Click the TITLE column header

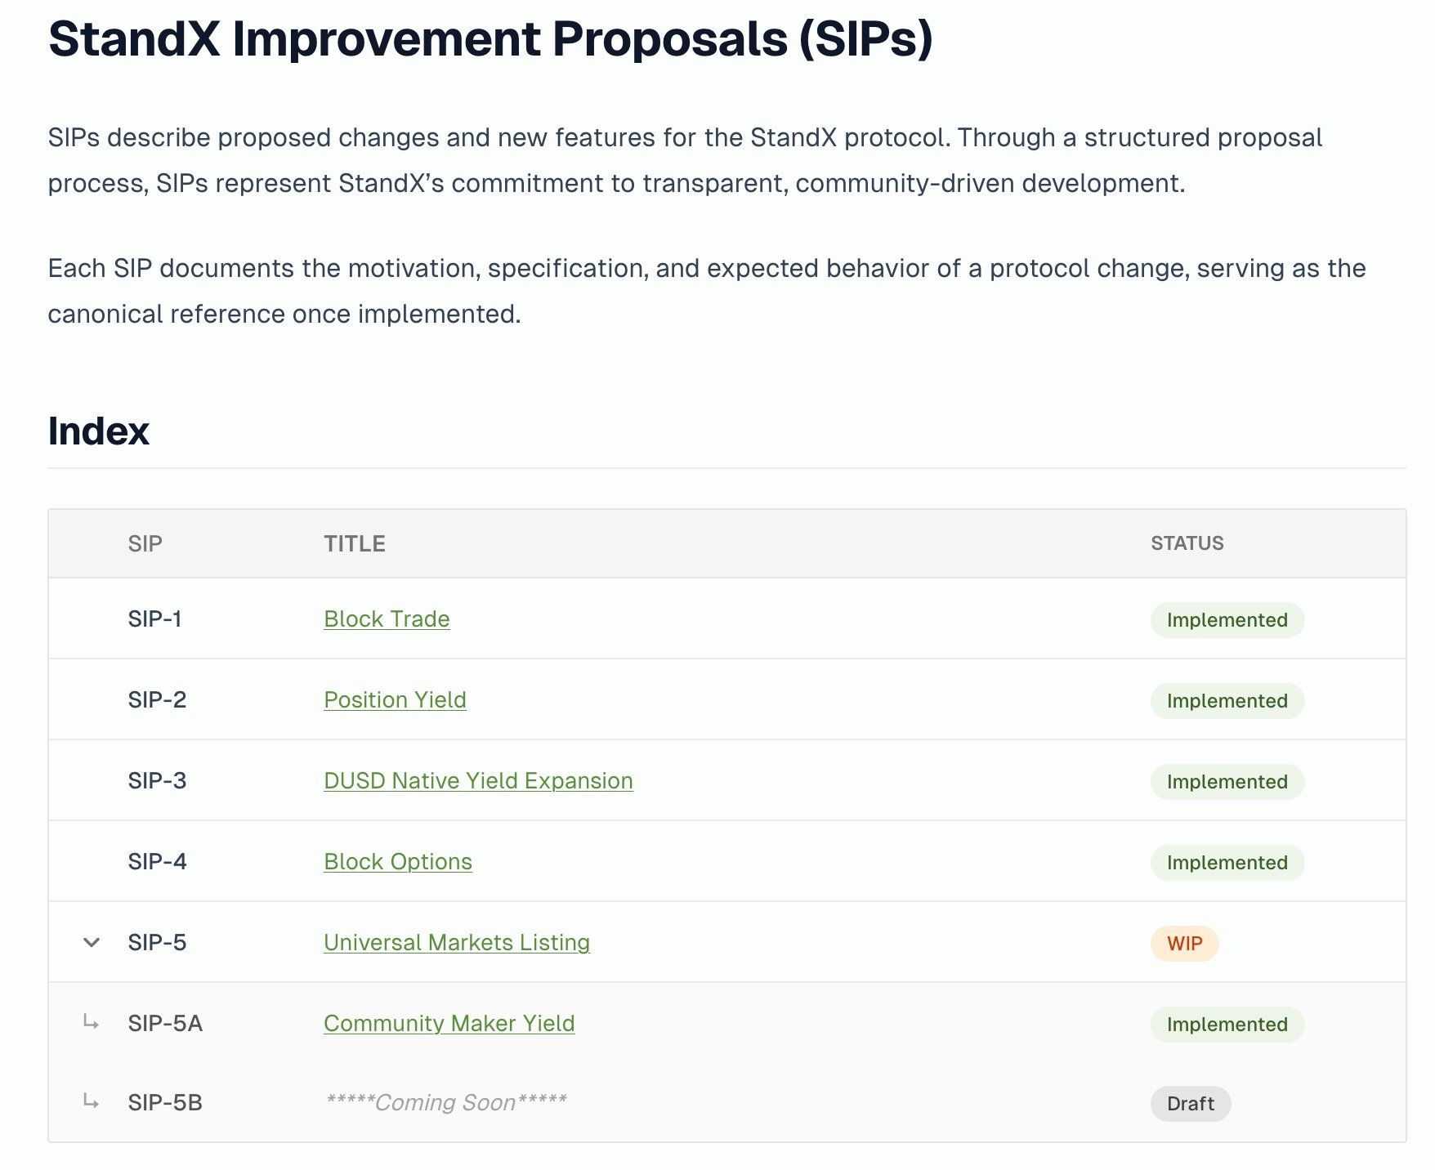coord(355,543)
